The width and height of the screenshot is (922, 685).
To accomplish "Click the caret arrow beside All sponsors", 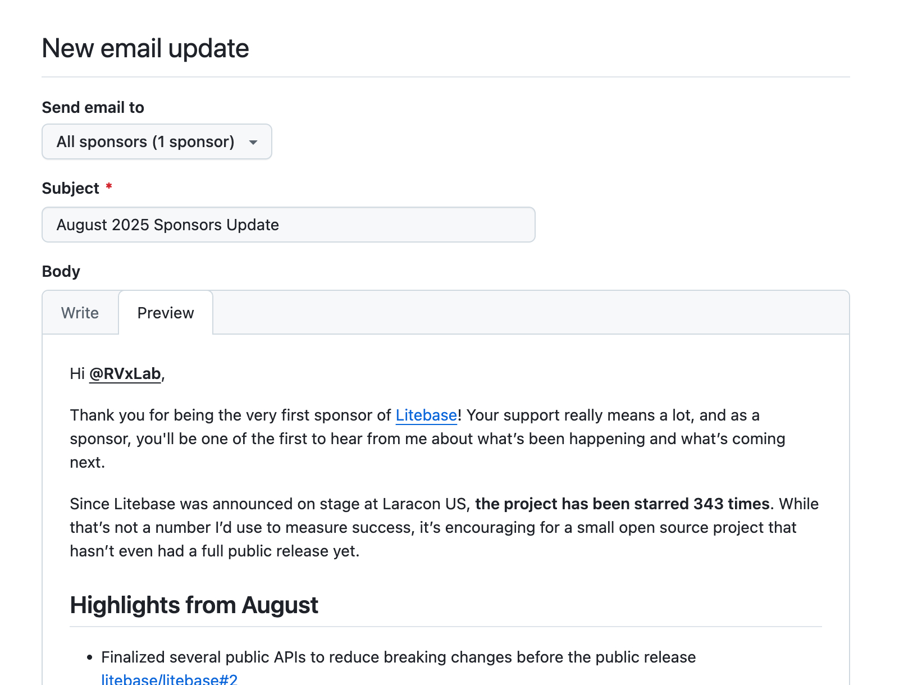I will pyautogui.click(x=253, y=143).
